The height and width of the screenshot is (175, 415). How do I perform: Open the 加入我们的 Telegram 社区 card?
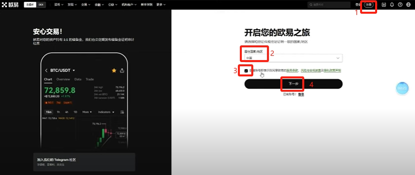84,162
